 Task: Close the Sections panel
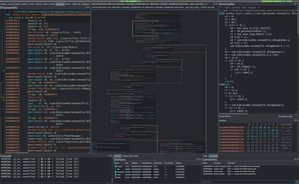click(200, 159)
